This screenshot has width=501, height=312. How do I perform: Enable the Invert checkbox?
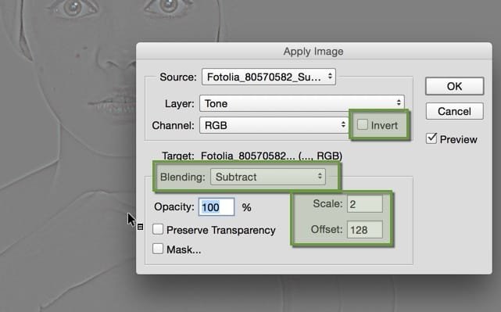click(363, 124)
